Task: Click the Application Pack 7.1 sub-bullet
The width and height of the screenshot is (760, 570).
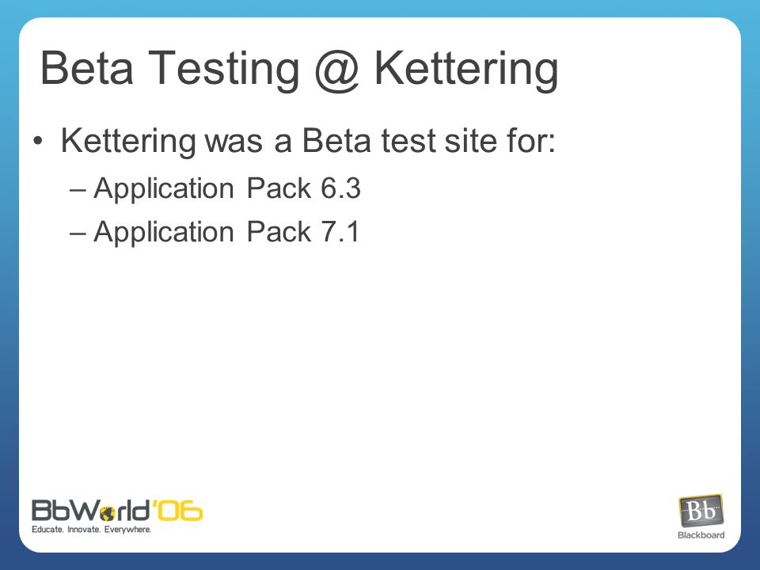Action: (x=226, y=232)
